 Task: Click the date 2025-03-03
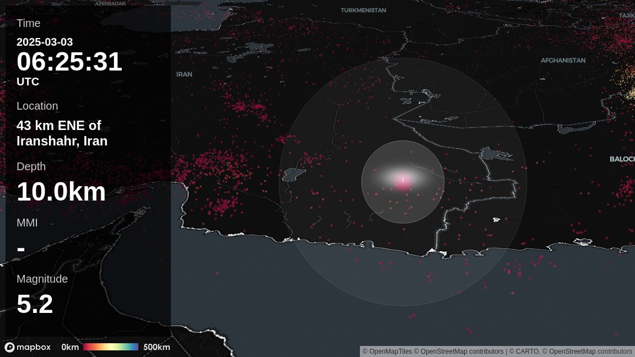tap(45, 42)
